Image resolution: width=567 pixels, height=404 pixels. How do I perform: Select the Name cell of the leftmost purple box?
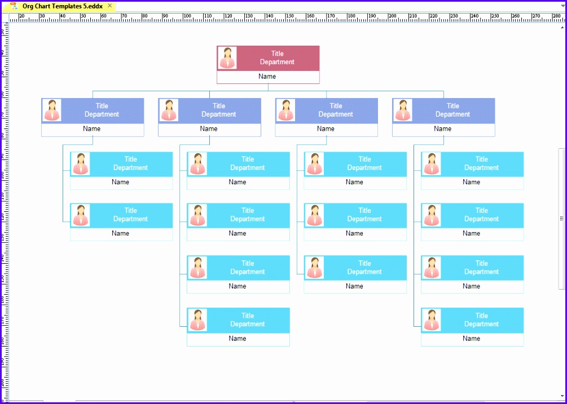[x=91, y=128]
